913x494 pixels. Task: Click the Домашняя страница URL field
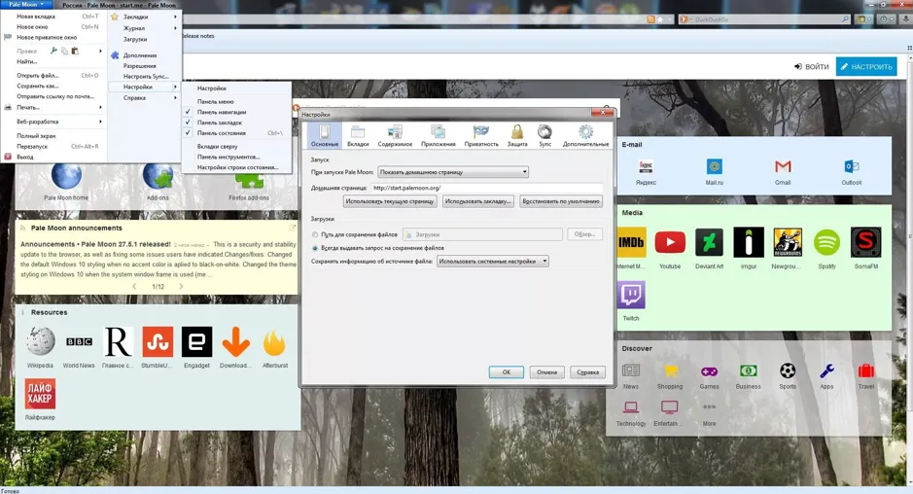click(x=486, y=188)
